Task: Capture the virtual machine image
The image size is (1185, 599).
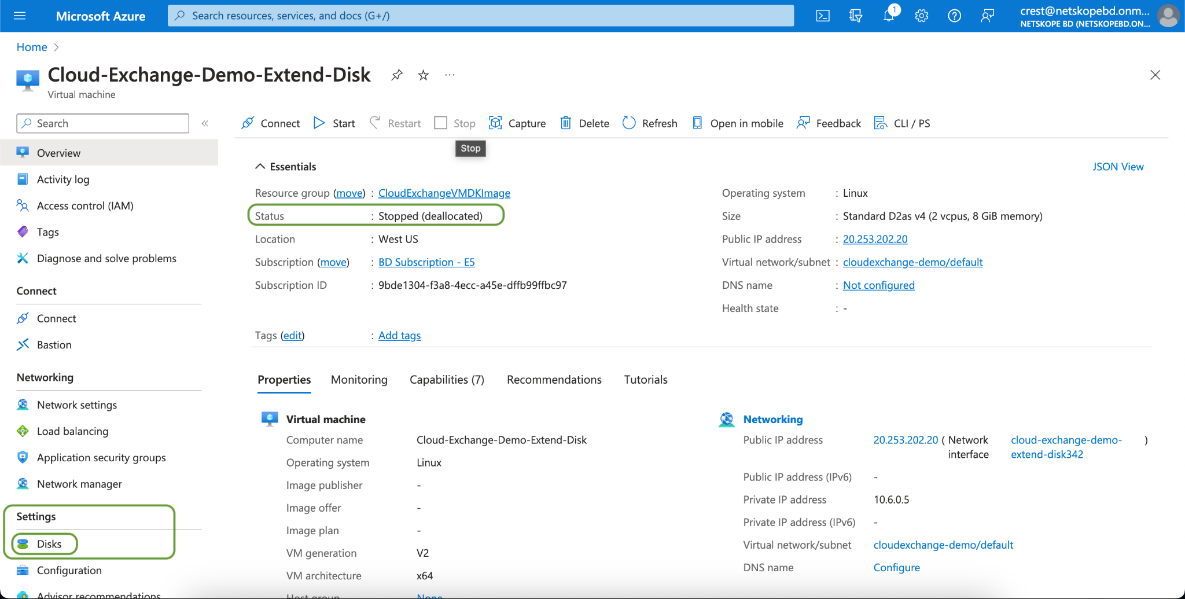Action: [x=517, y=123]
